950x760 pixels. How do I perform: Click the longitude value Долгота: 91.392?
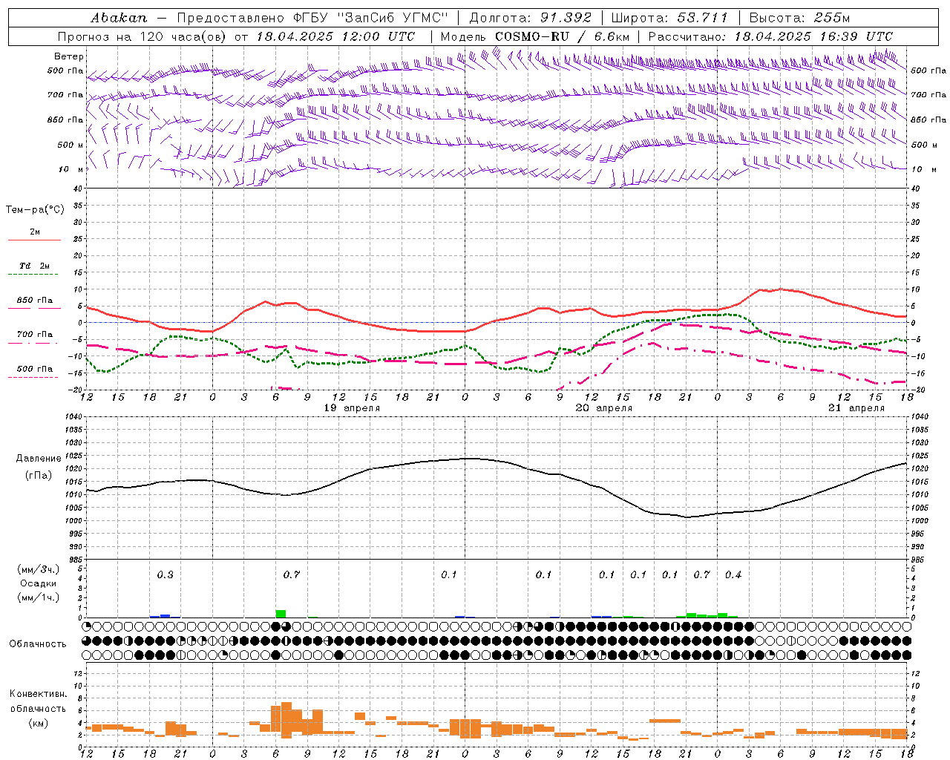[531, 17]
